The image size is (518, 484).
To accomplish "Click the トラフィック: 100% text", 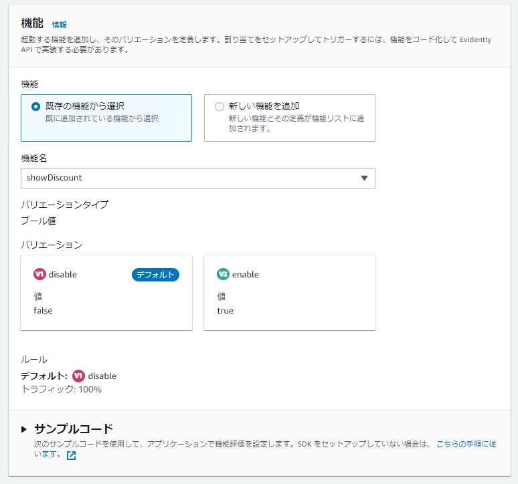I will [x=62, y=389].
